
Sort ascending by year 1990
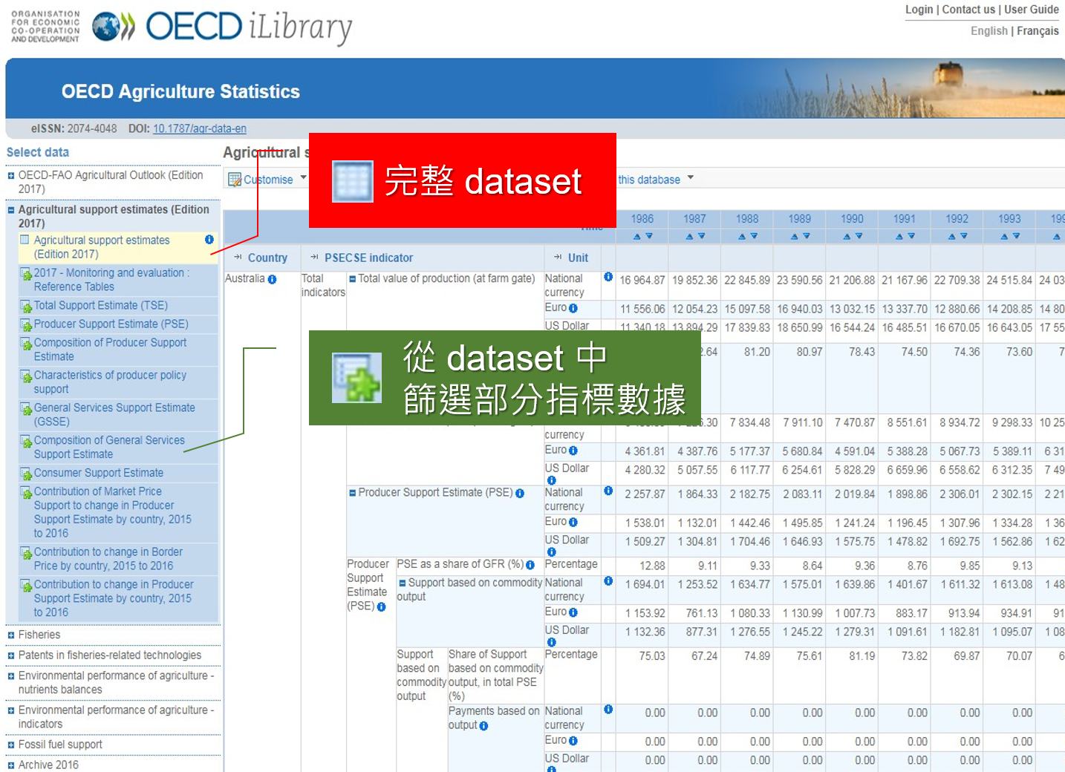pos(847,236)
